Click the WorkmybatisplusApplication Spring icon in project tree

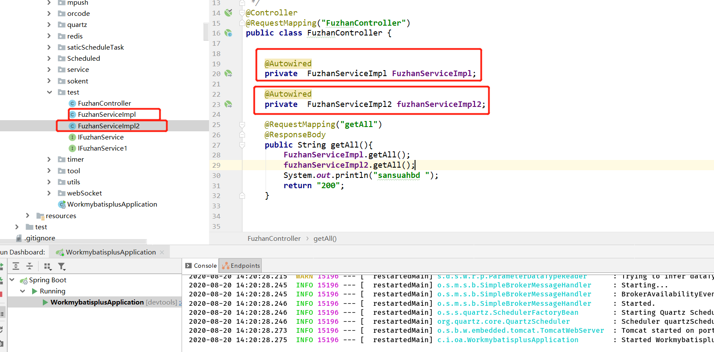[x=62, y=204]
